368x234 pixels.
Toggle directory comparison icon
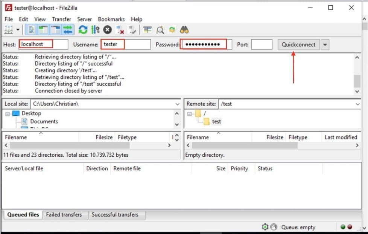point(160,30)
